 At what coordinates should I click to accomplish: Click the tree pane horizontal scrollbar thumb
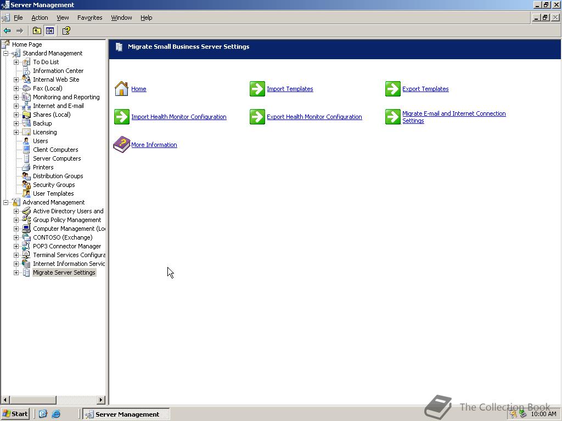(33, 400)
